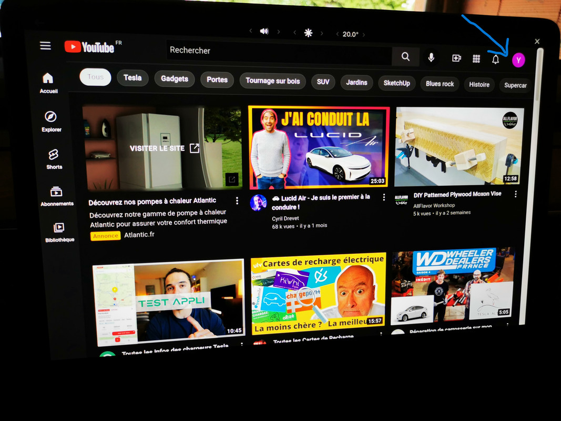Play the plywood vise video thumbnail
This screenshot has width=561, height=421.
(x=458, y=147)
